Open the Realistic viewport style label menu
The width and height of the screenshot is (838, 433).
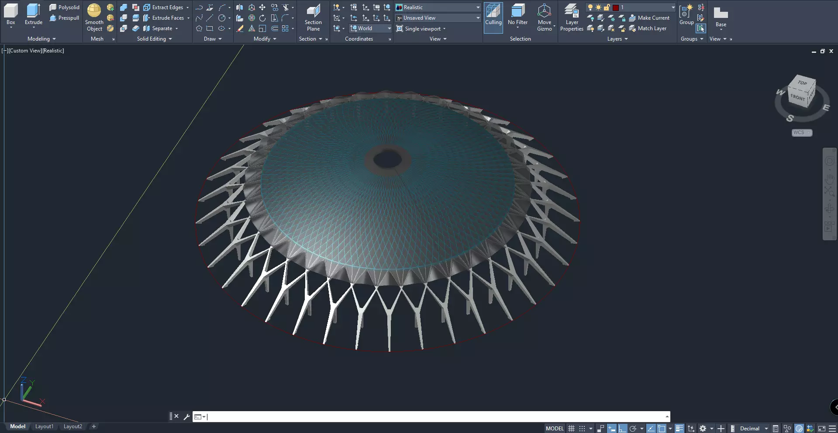(x=53, y=51)
